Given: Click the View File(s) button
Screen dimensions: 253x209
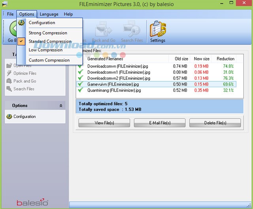Looking at the screenshot, I should click(x=104, y=123).
